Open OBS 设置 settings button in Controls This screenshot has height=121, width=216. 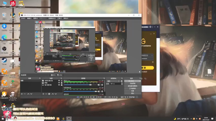coord(133,91)
